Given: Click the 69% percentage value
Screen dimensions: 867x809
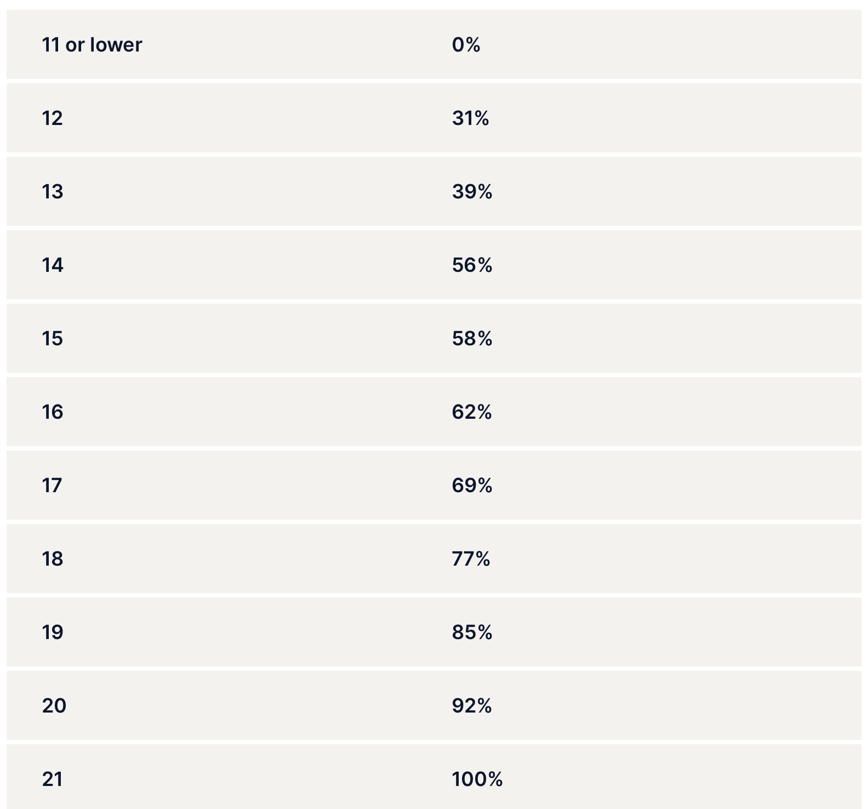Looking at the screenshot, I should [x=472, y=486].
